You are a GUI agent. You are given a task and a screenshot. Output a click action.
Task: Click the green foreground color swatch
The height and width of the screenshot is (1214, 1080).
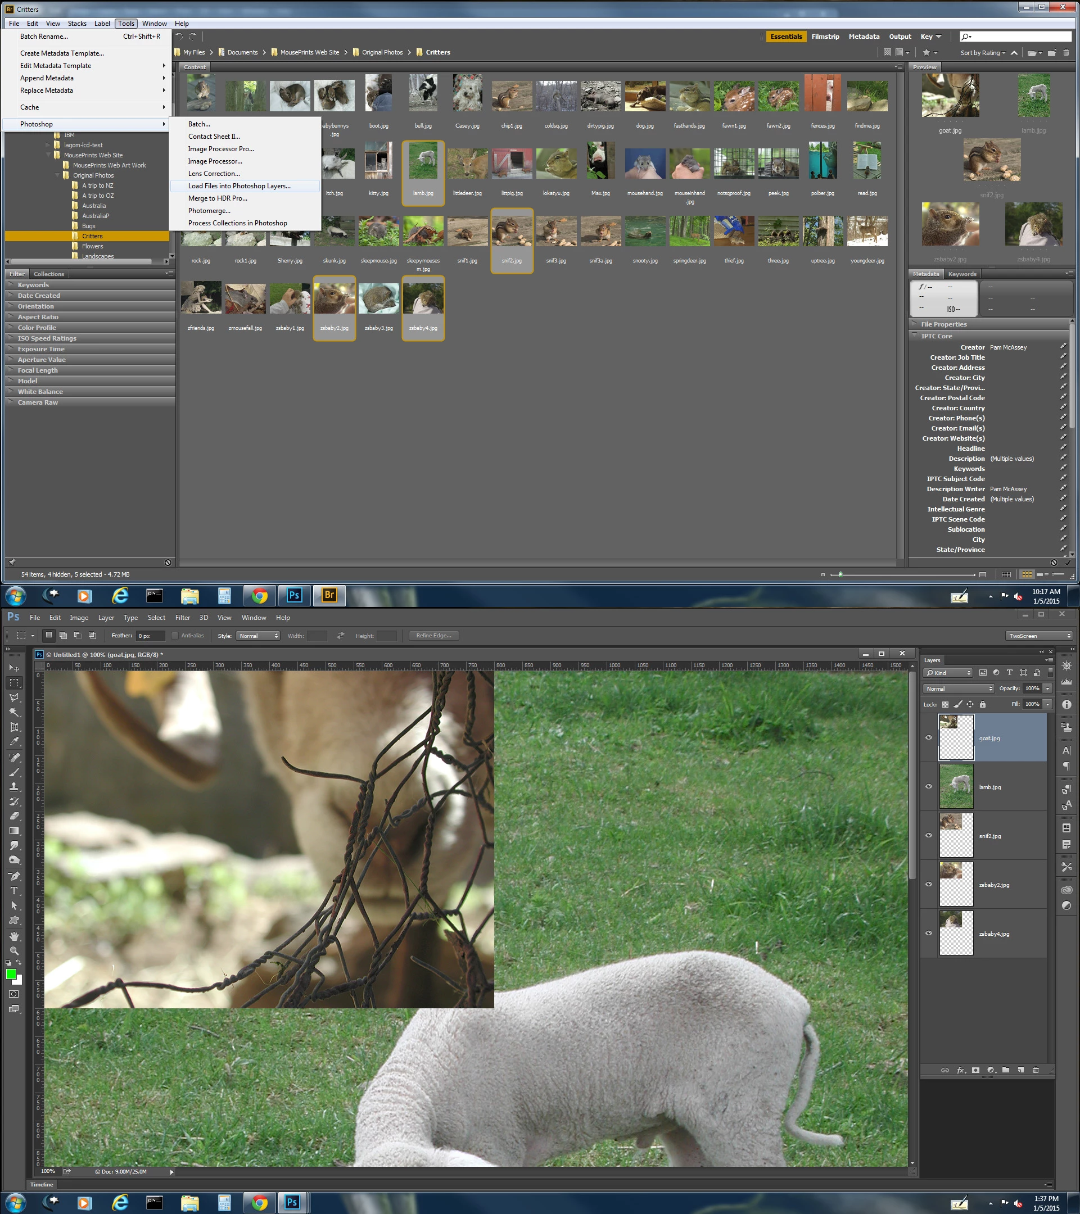tap(11, 974)
